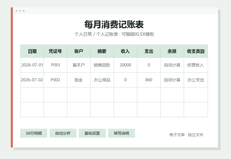
Task: Click the date cell 2026-07-02
Action: (x=32, y=80)
